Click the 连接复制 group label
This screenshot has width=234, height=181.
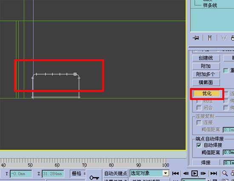[205, 116]
